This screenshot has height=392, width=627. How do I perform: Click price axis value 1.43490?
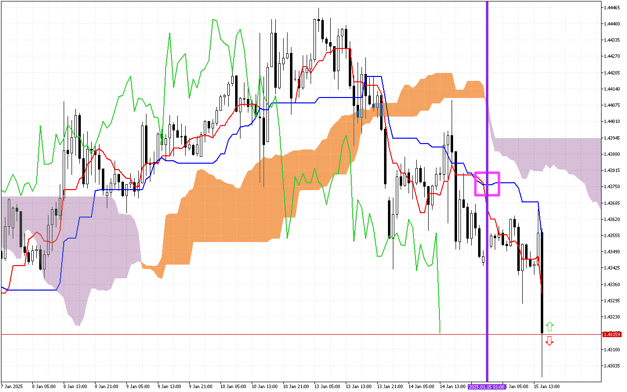[611, 252]
